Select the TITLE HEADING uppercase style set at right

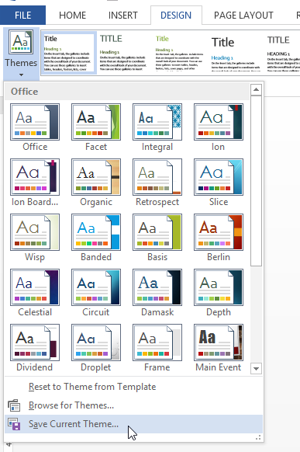[283, 53]
